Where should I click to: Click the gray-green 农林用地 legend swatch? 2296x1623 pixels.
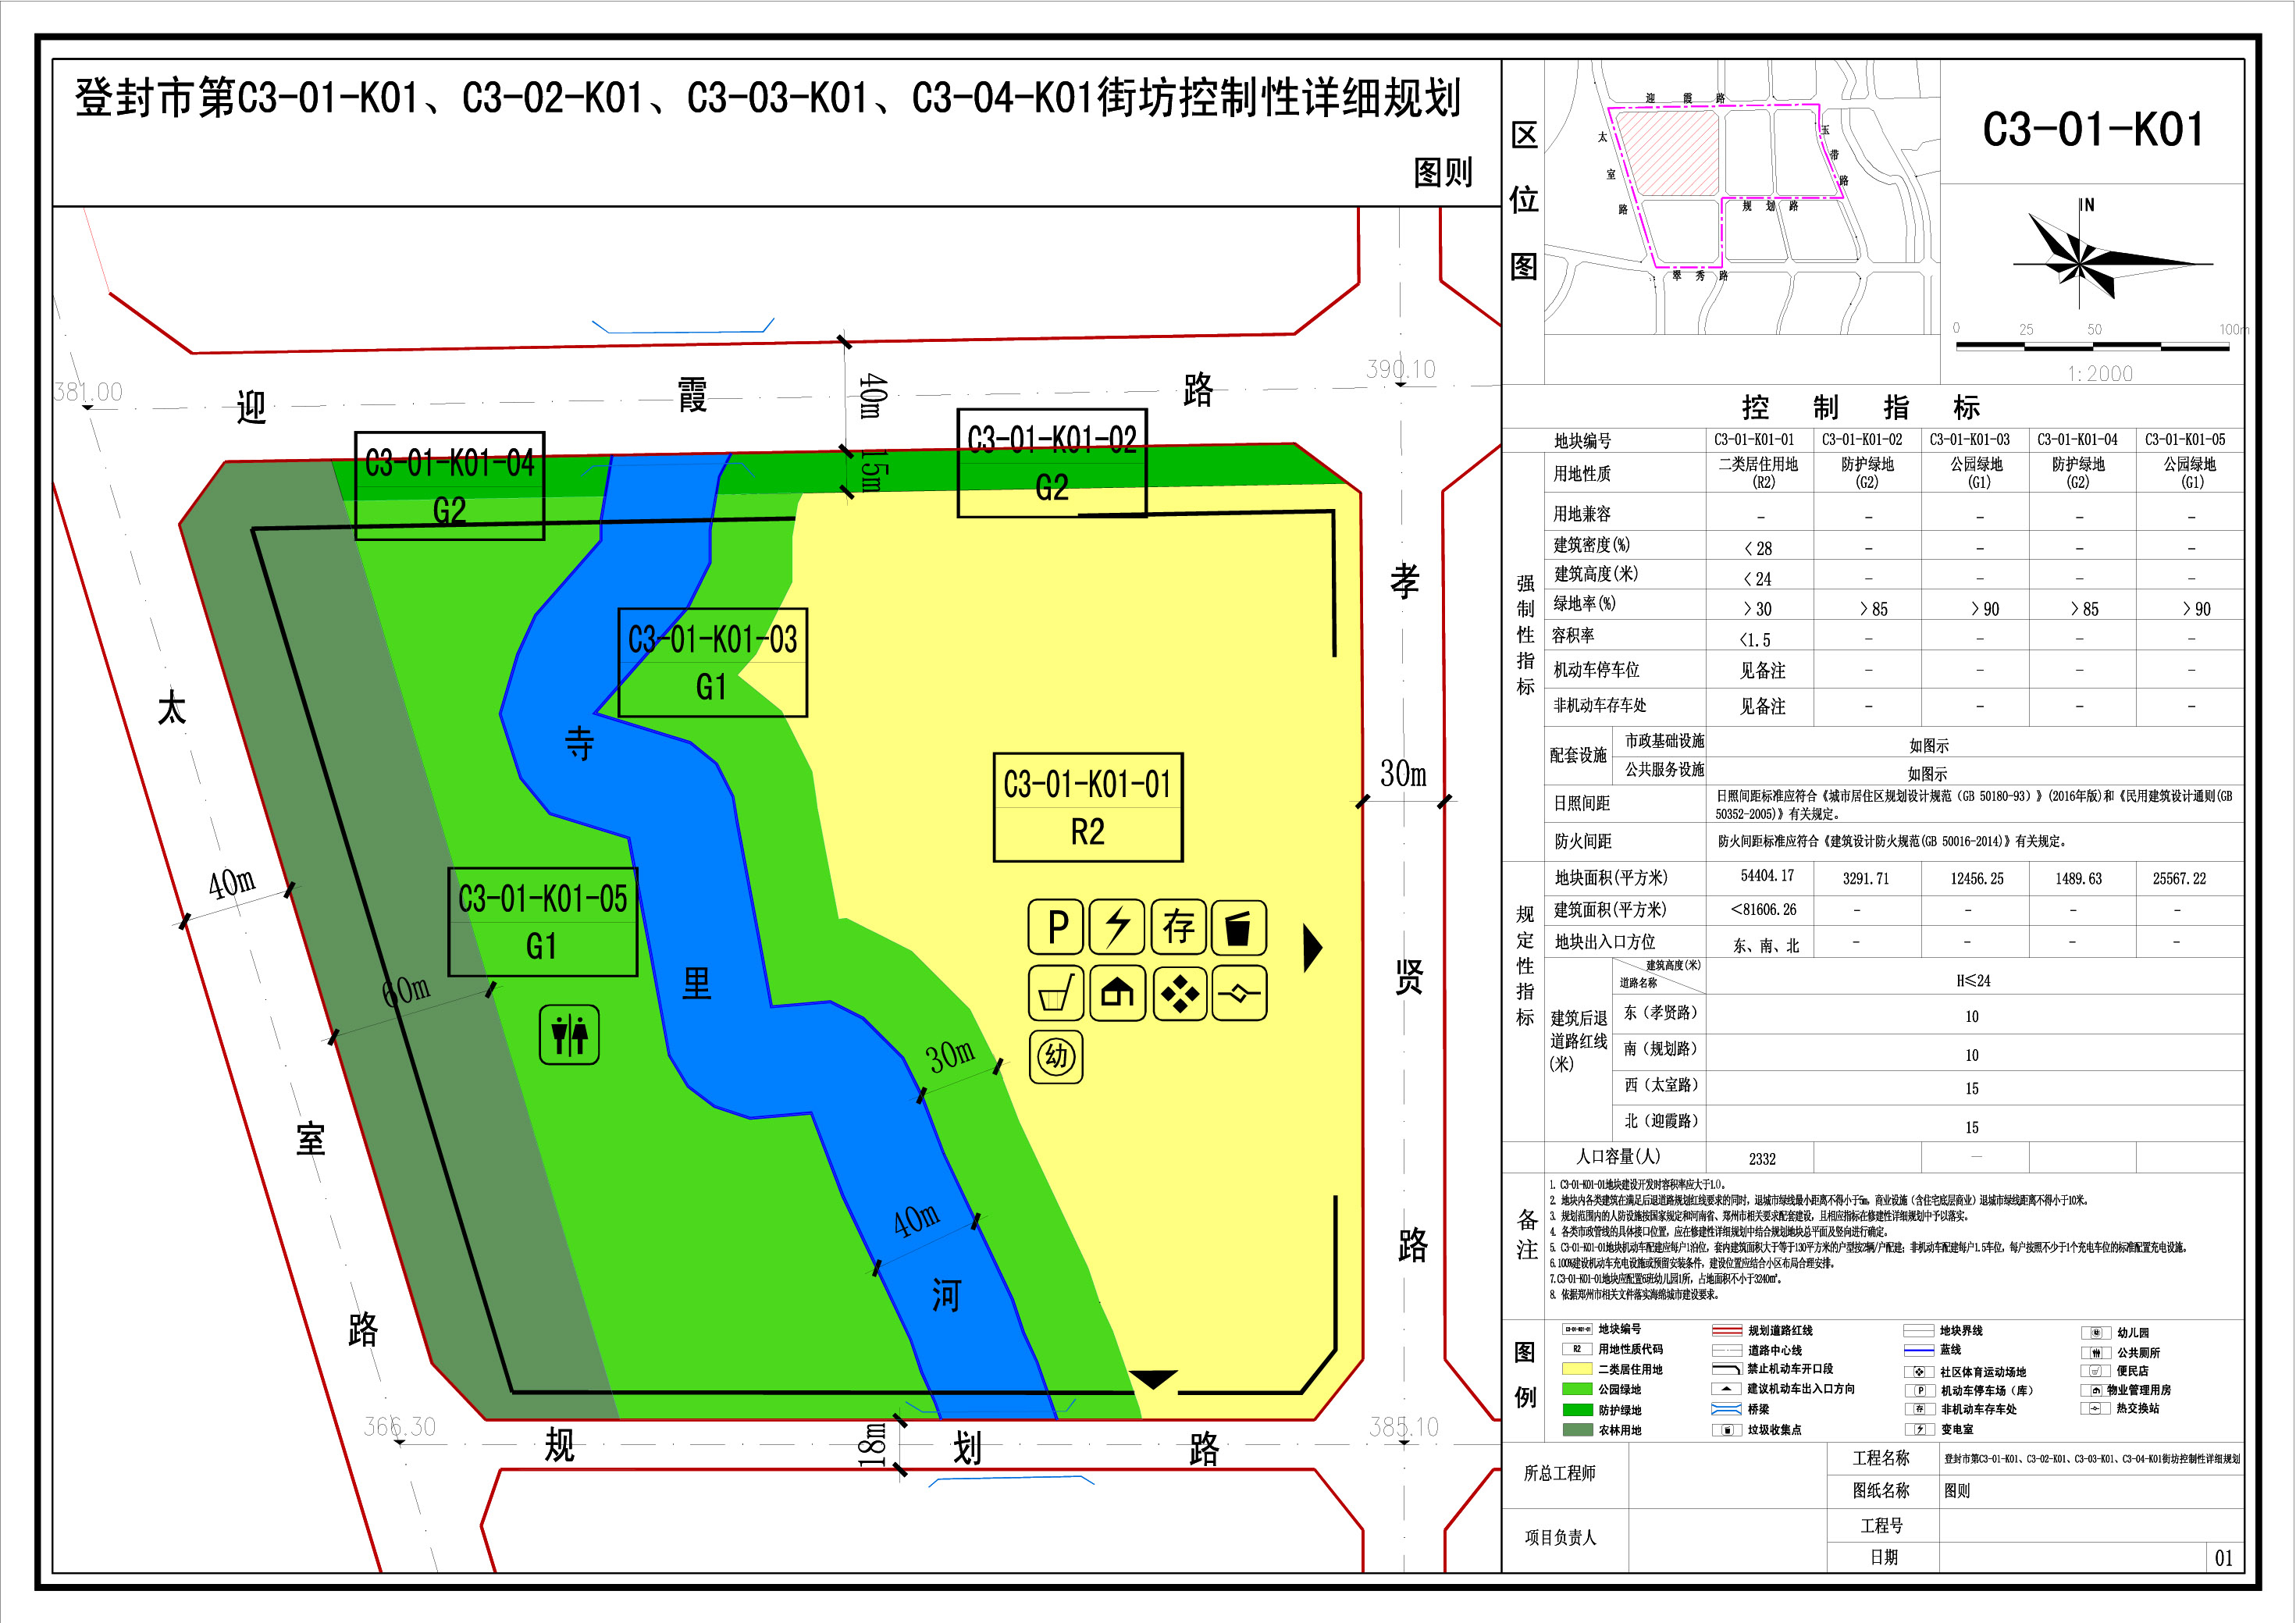(1577, 1430)
